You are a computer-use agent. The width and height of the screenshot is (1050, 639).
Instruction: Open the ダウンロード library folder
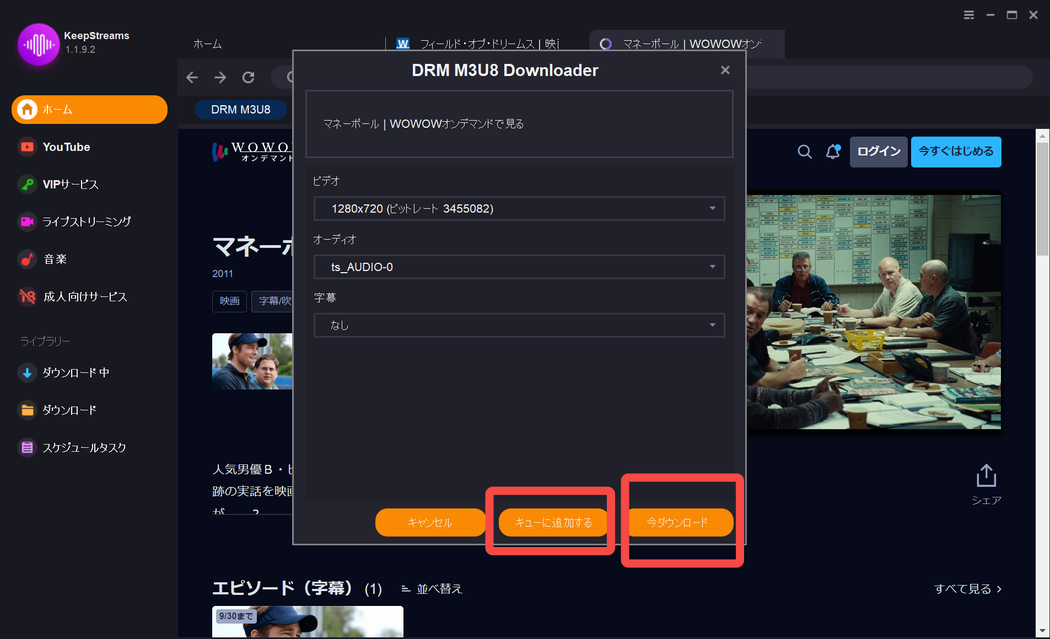pos(57,410)
